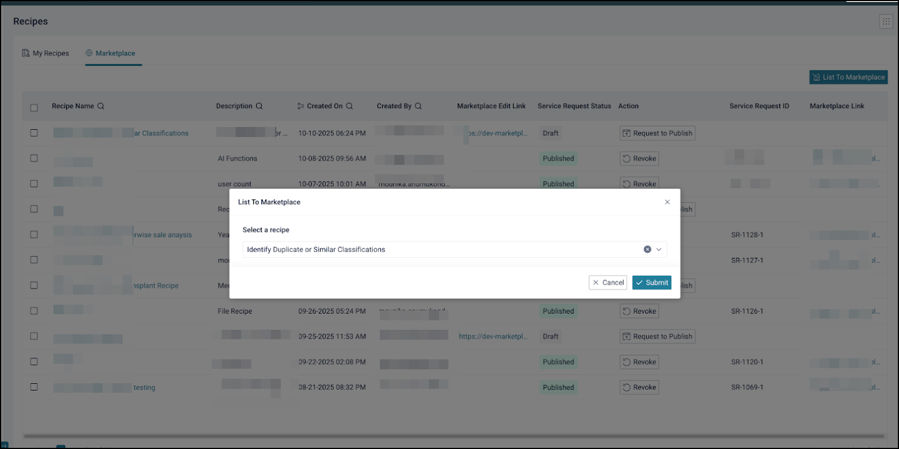Click the Published status in the File Recipe row
899x449 pixels.
(559, 311)
